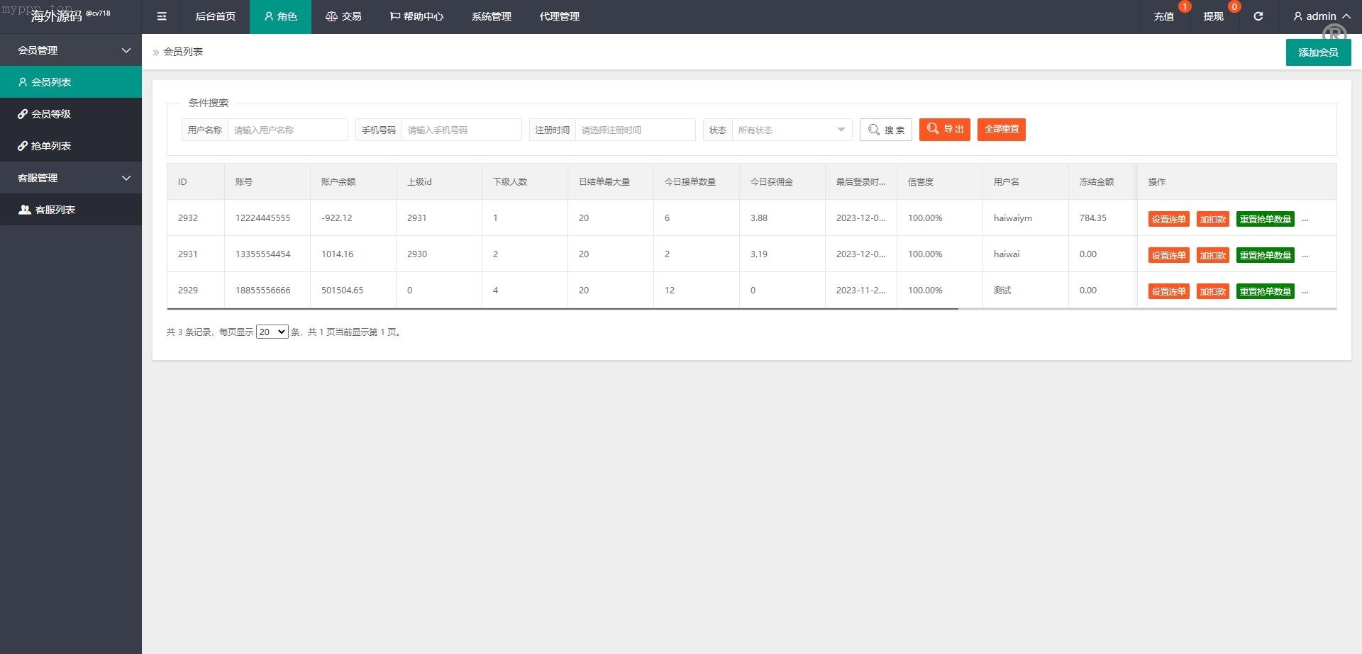
Task: Collapse the 客服管理 sidebar section
Action: 126,178
